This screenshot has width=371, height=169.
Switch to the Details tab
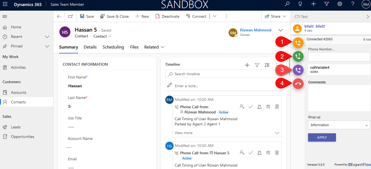tap(90, 47)
